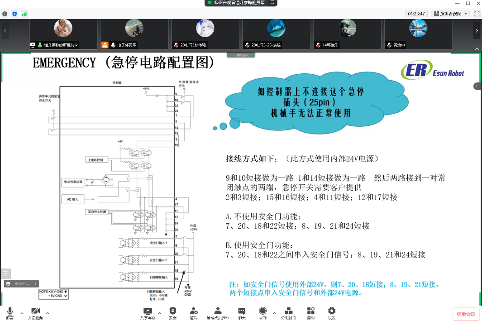
Task: Select the 20电气3-25 participant tile
Action: click(277, 34)
